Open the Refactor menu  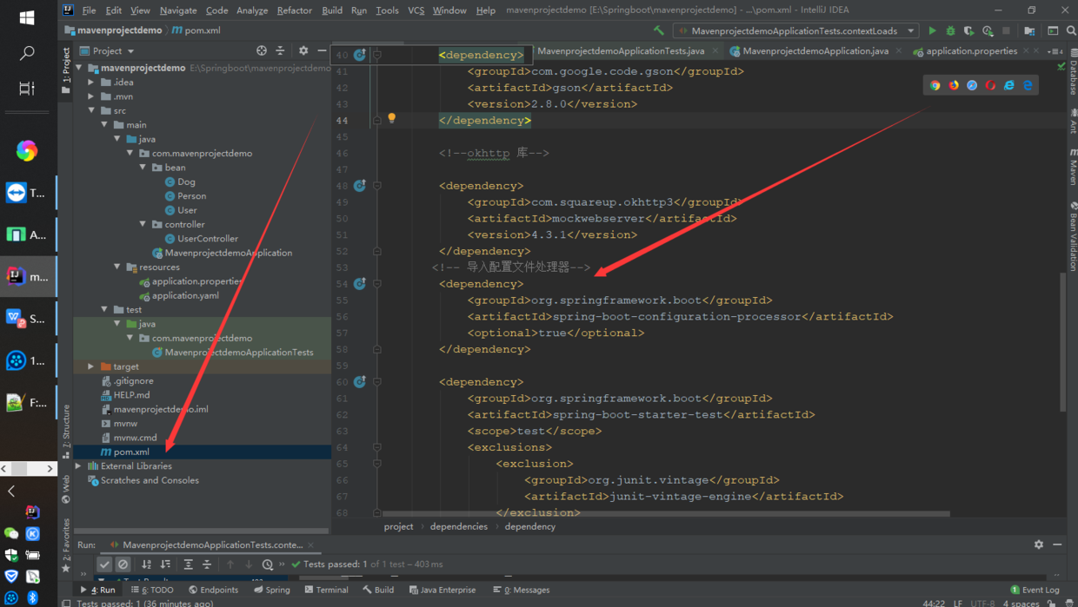294,10
